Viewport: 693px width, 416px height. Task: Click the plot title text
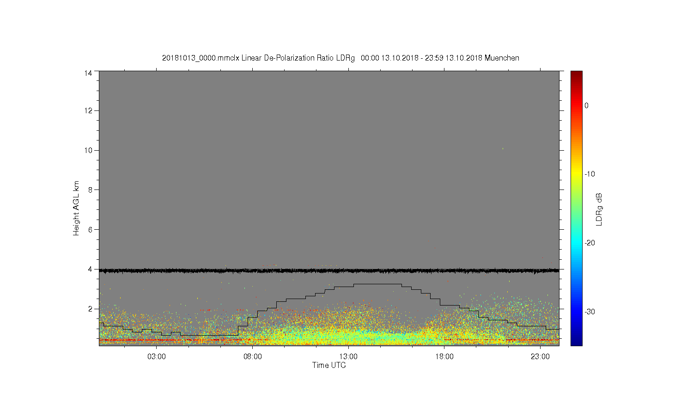coord(340,58)
